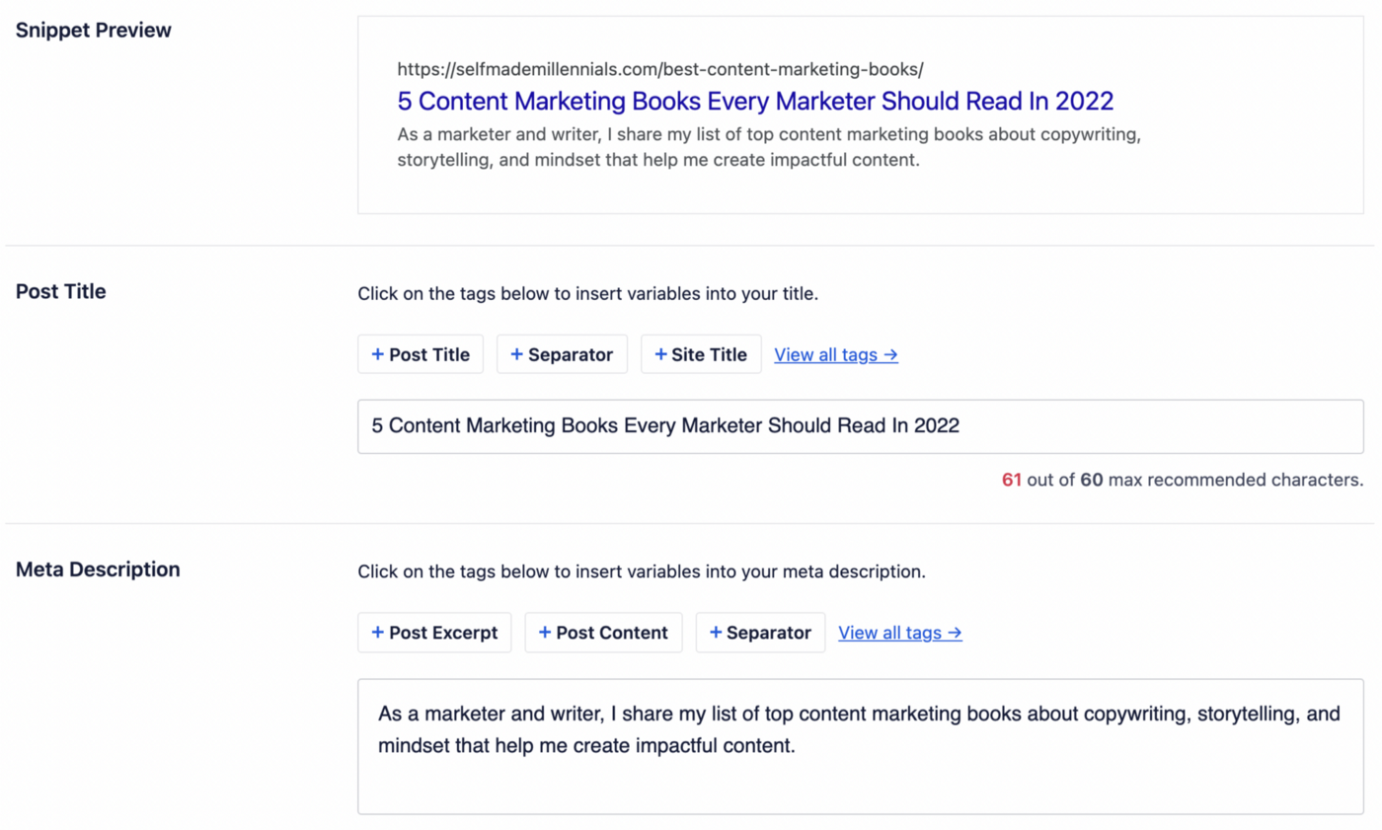Click the Post Title section label

point(61,291)
